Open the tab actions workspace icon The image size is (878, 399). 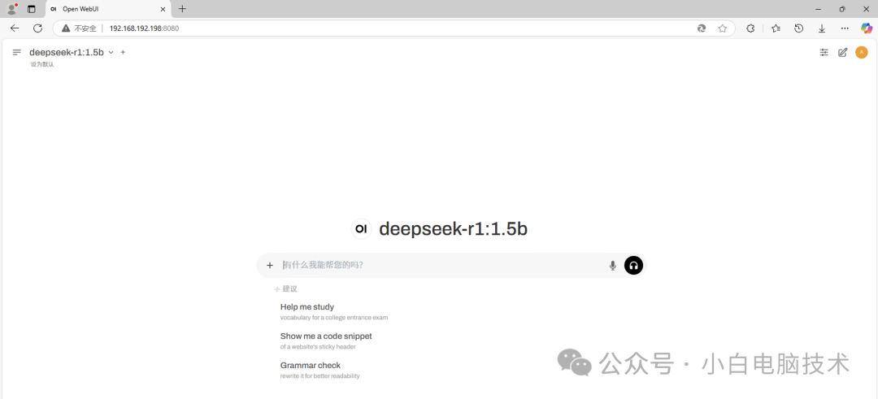click(32, 9)
